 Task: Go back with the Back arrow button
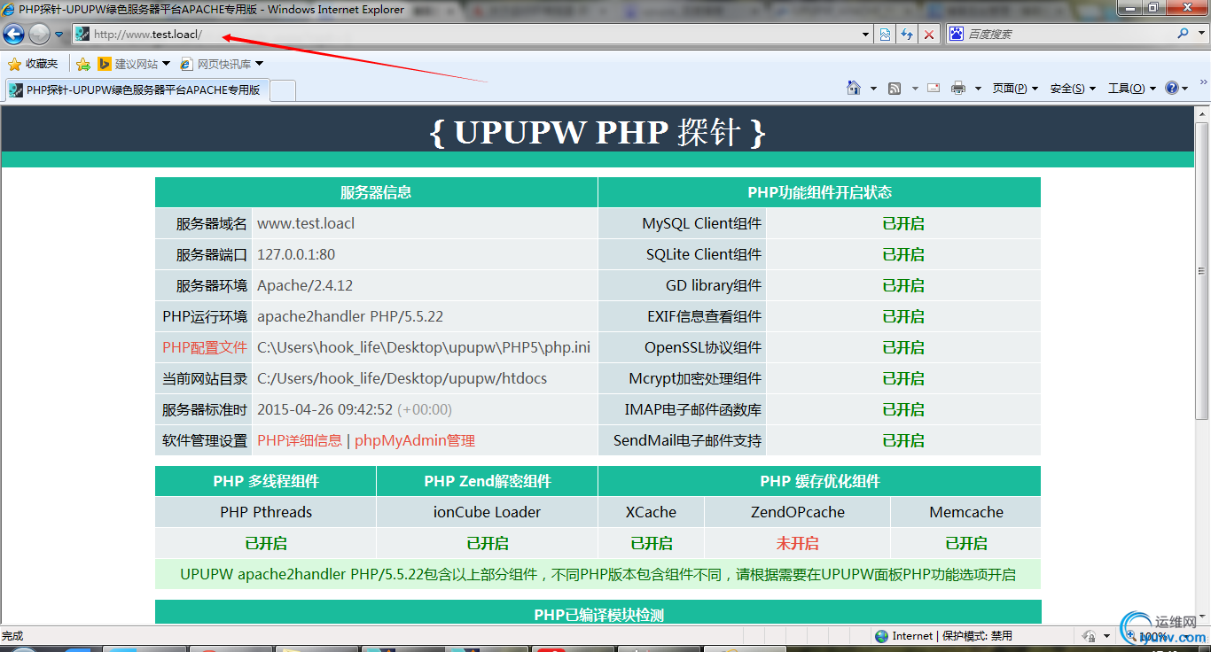pos(13,35)
